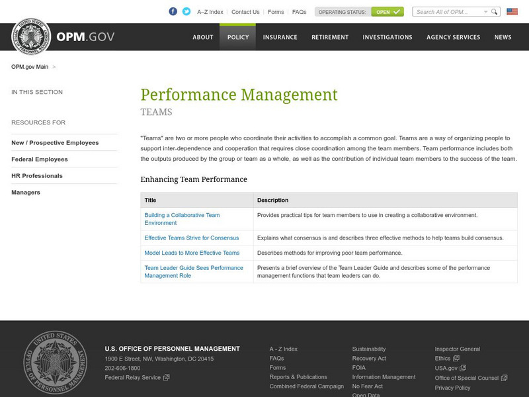Screen dimensions: 529x397
Task: Select the INSURANCE menu item
Action: (x=280, y=37)
